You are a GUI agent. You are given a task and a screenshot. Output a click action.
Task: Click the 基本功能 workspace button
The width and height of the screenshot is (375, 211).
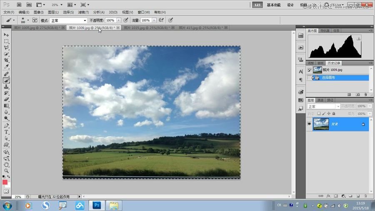274,5
